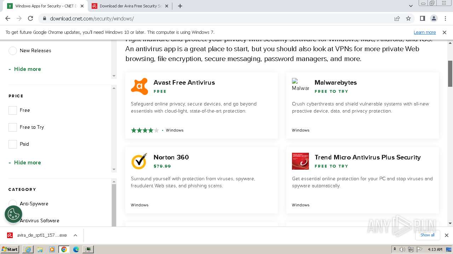Open media player from taskbar

click(52, 249)
